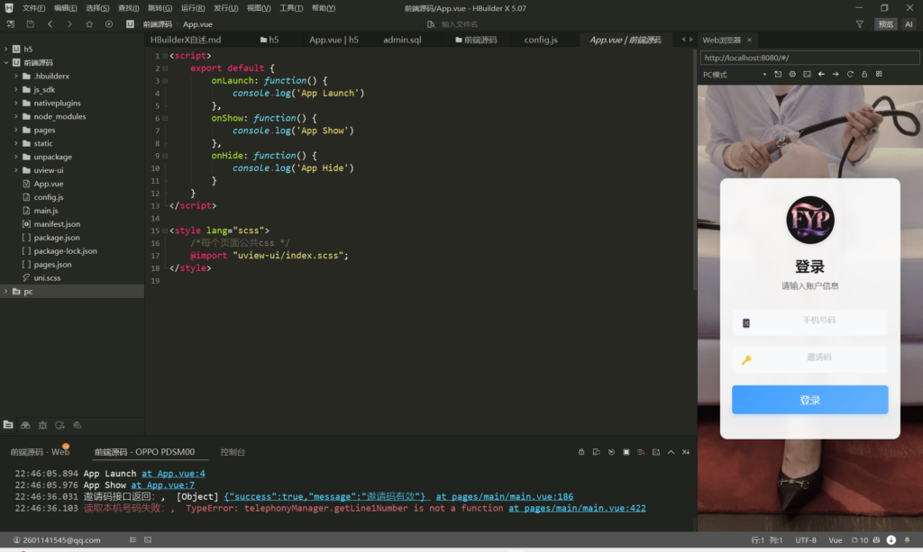The height and width of the screenshot is (552, 923).
Task: Click the devtools gear icon in the browser toolbar
Action: pos(792,74)
